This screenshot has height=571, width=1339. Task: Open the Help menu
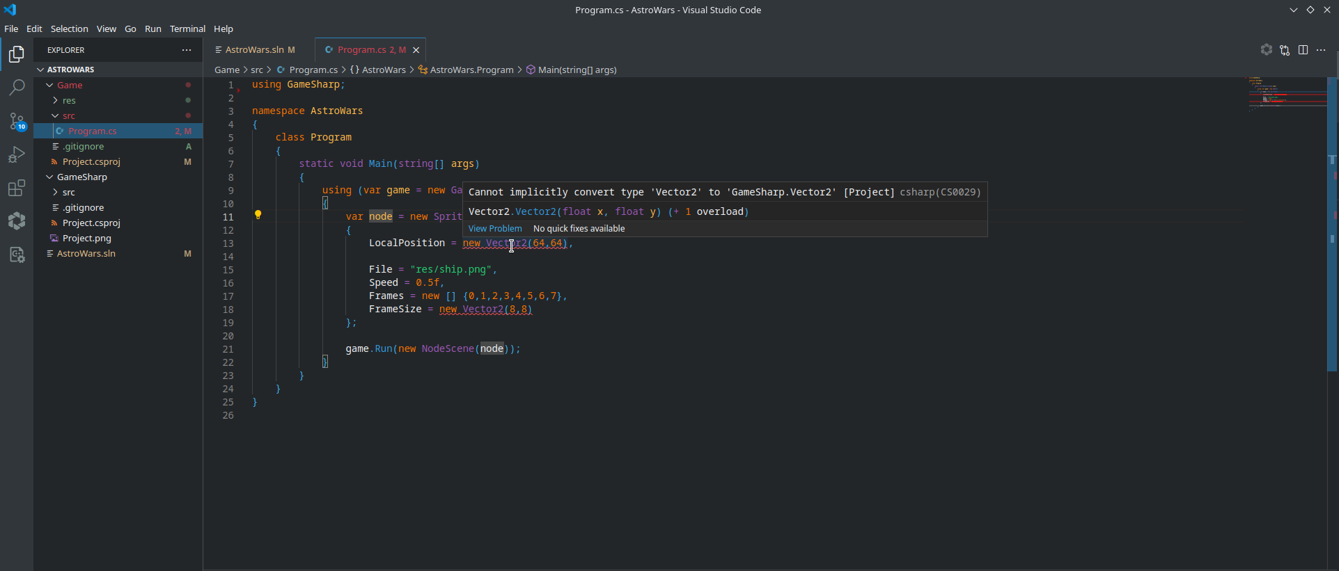(224, 29)
